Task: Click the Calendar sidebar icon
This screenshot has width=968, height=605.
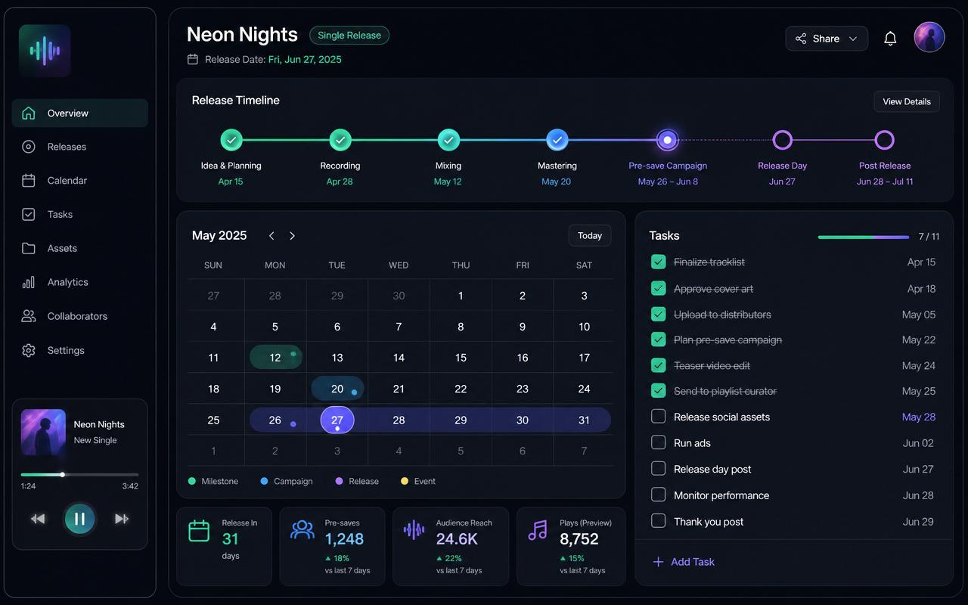Action: (x=29, y=181)
